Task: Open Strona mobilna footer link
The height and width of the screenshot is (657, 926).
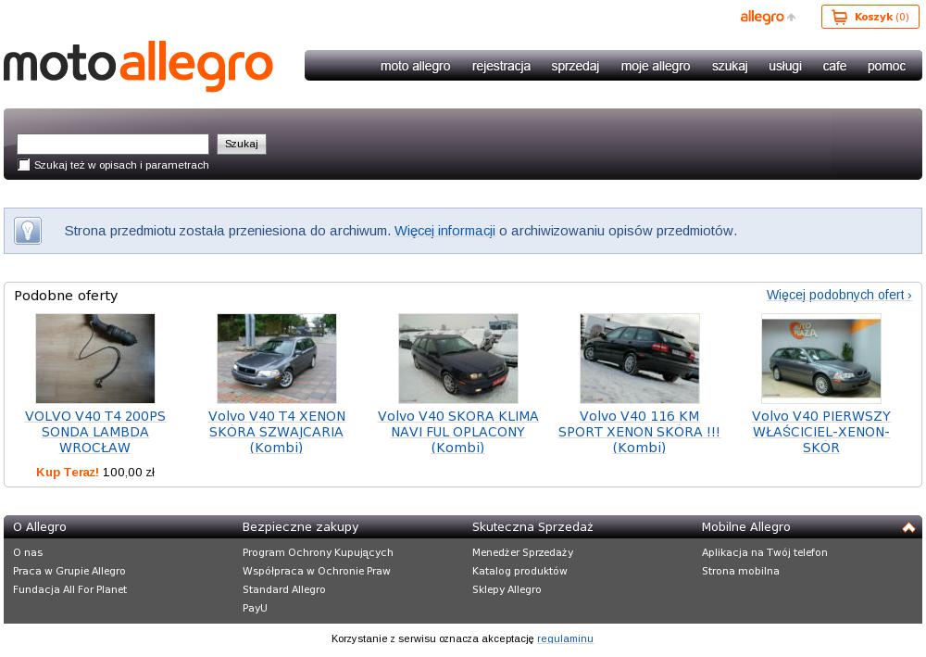Action: point(741,571)
